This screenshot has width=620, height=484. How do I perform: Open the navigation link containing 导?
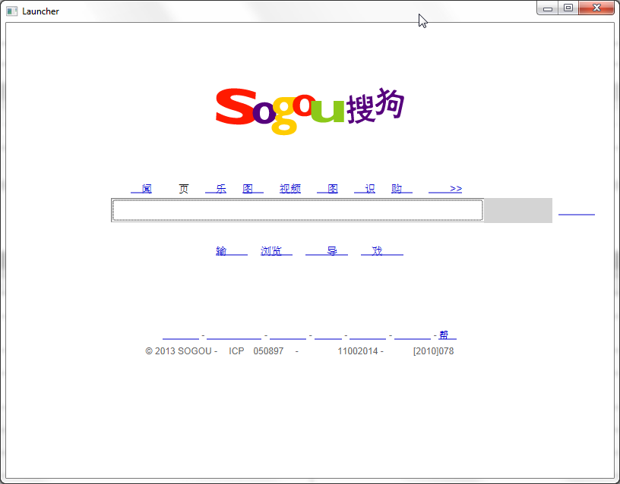tap(327, 251)
